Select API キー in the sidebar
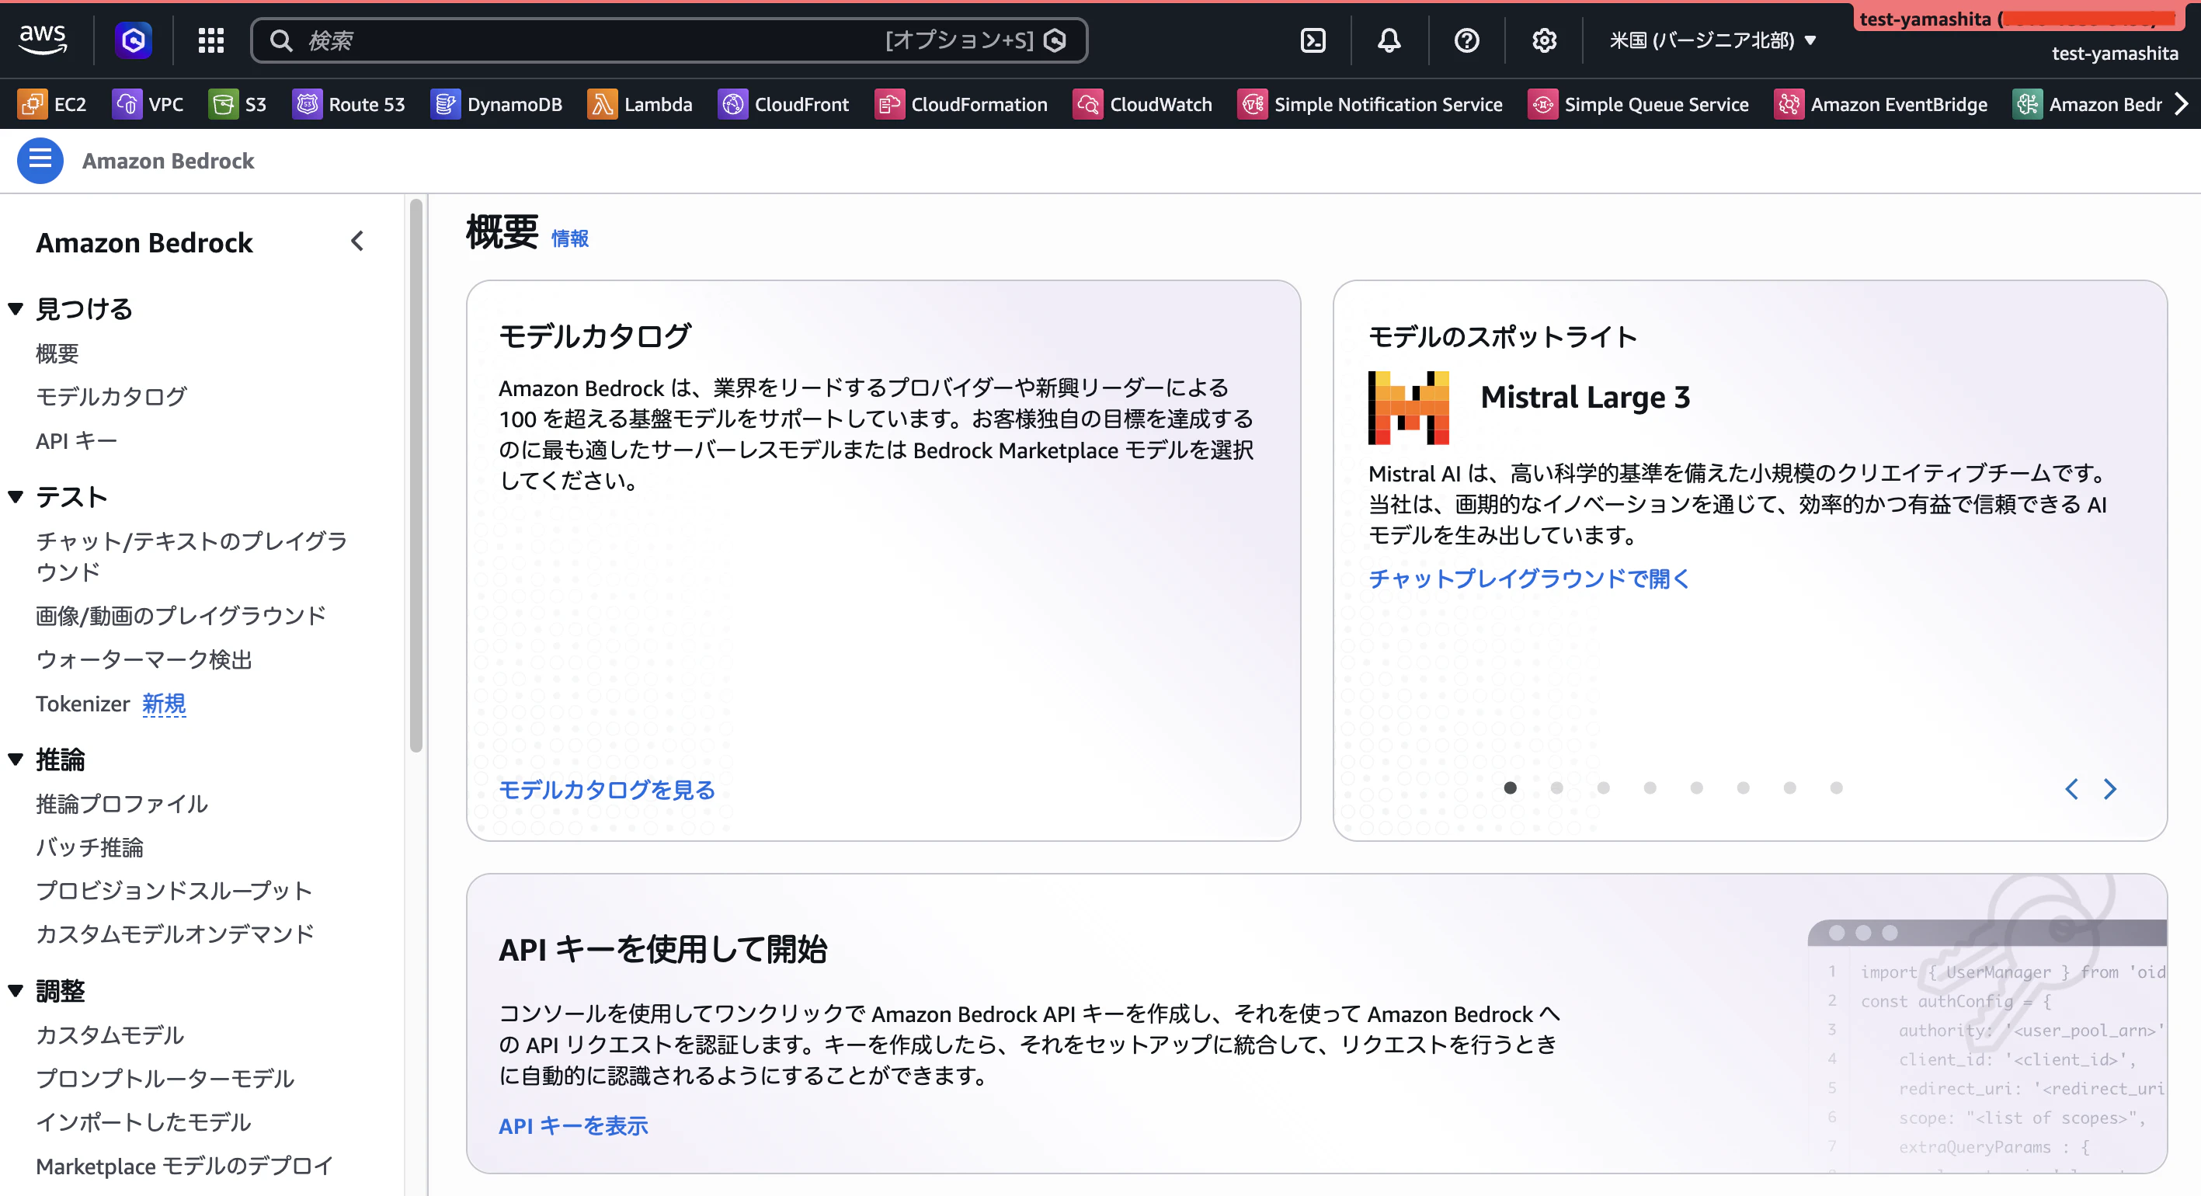Viewport: 2201px width, 1196px height. coord(76,441)
